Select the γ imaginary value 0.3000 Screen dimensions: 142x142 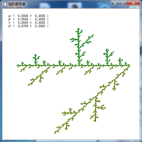[40, 23]
